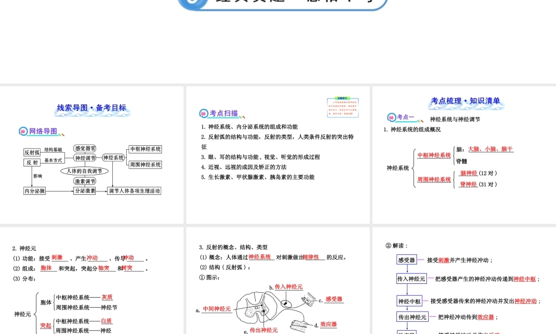Click the a. 中间神经元 diagram label
The image size is (556, 334).
point(214,309)
